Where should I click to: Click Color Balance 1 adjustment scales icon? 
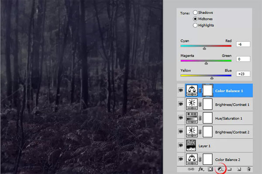tap(192, 90)
